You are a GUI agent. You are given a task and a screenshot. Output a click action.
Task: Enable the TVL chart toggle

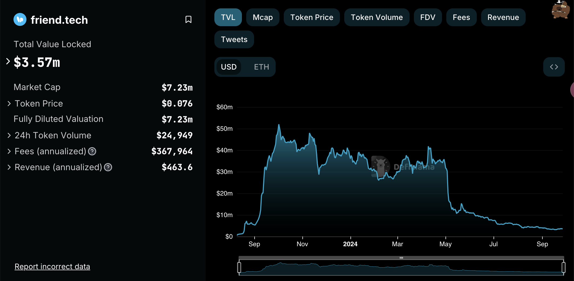click(x=228, y=17)
